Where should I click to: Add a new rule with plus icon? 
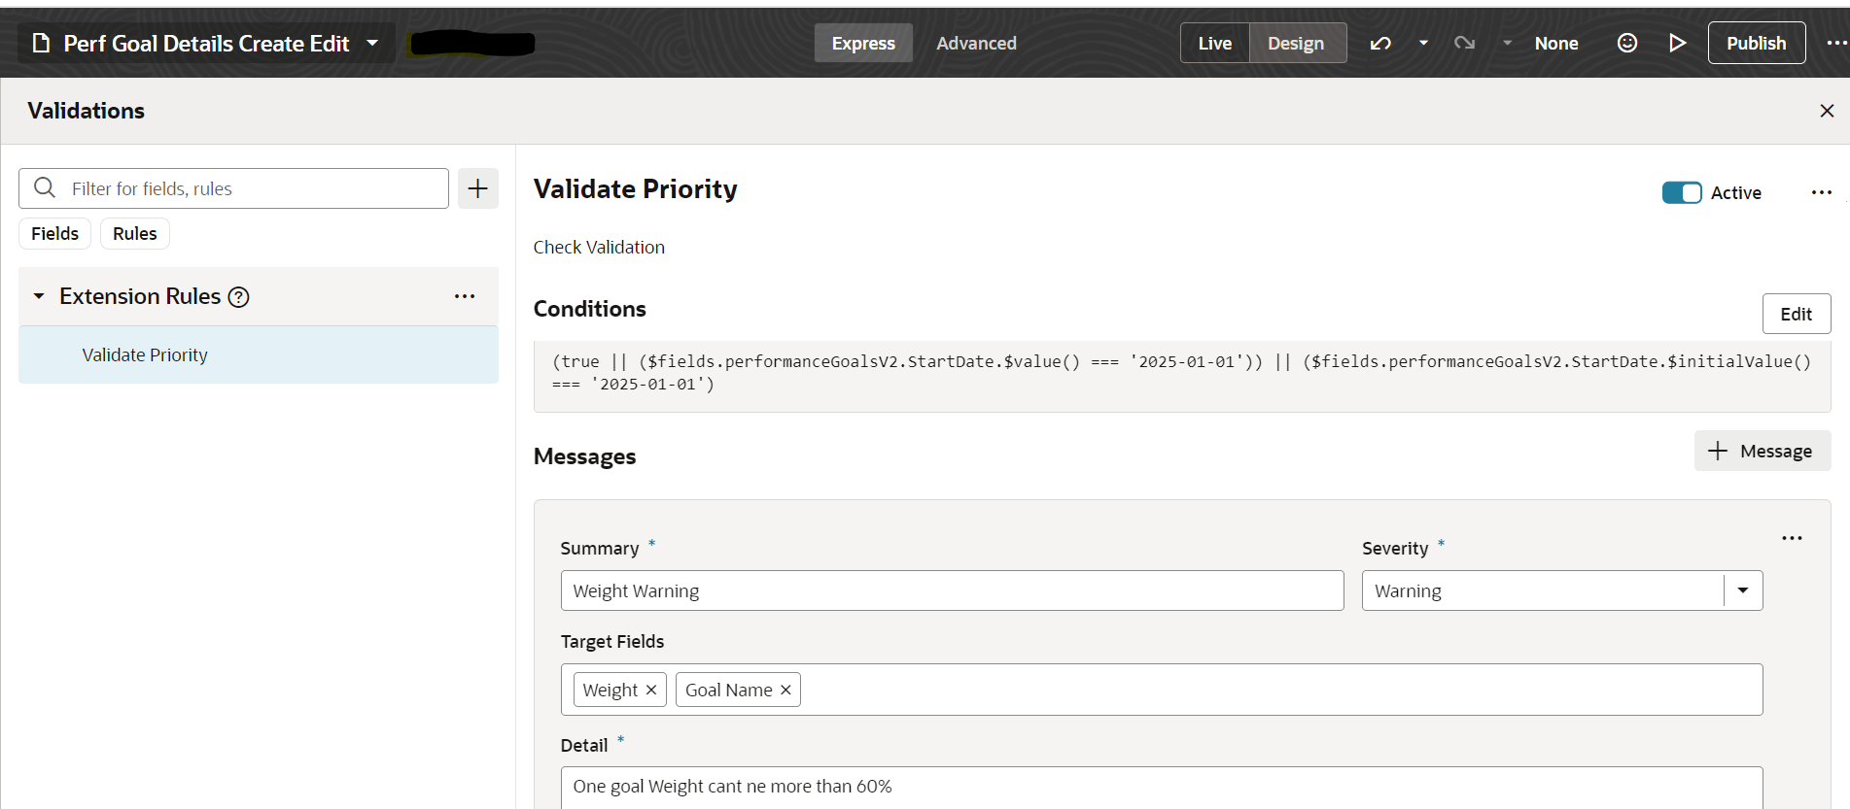point(477,188)
